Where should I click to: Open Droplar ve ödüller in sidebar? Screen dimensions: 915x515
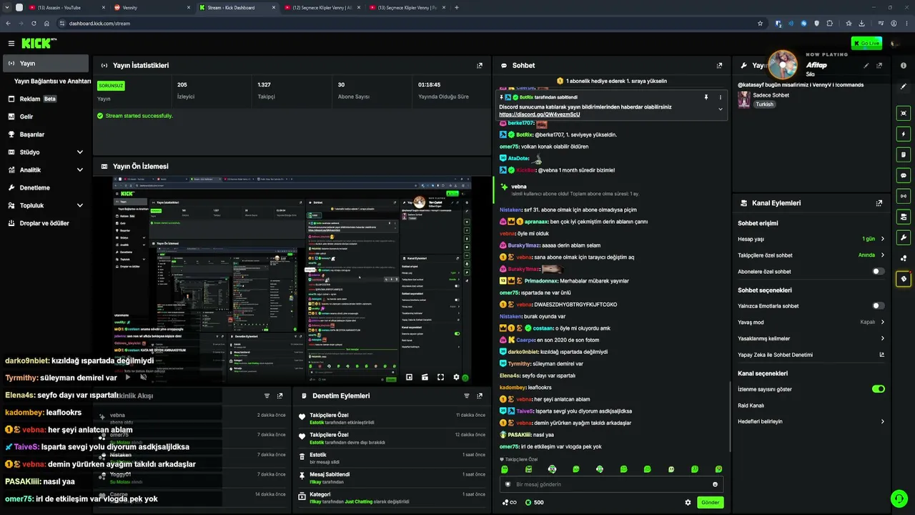pyautogui.click(x=44, y=223)
